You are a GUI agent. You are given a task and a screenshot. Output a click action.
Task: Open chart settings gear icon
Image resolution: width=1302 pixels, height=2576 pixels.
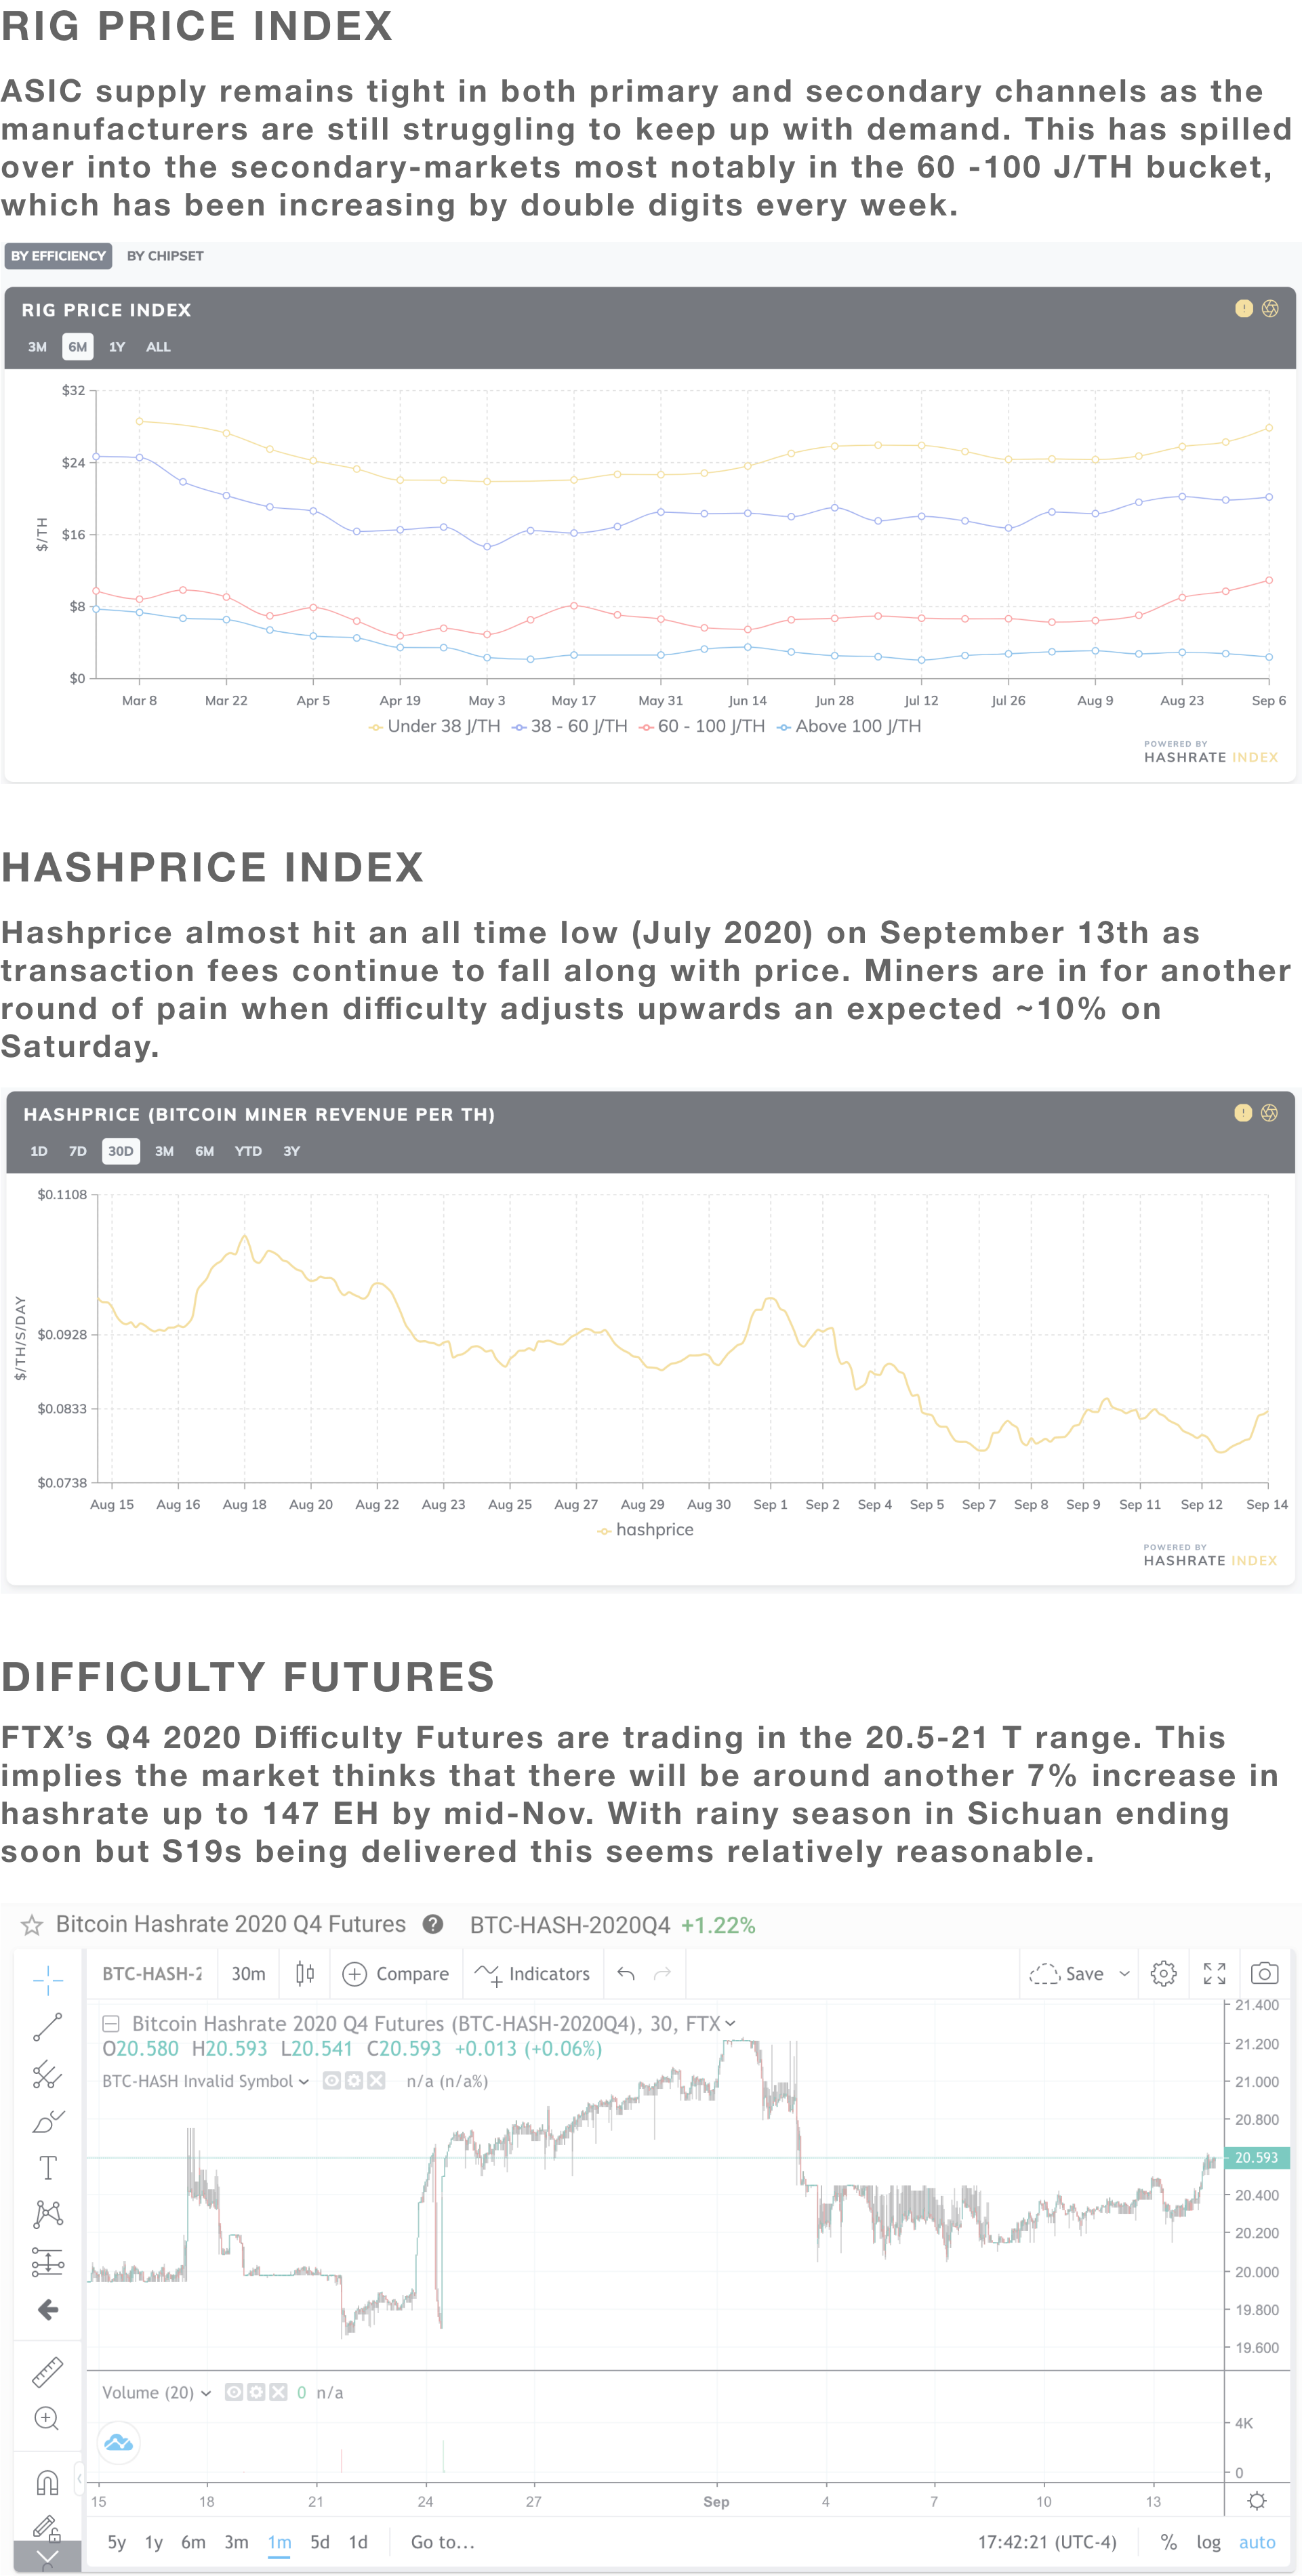[1163, 1973]
